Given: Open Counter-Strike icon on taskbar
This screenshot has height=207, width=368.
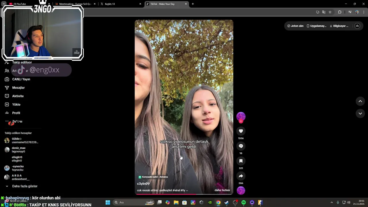Looking at the screenshot, I should 260,202.
